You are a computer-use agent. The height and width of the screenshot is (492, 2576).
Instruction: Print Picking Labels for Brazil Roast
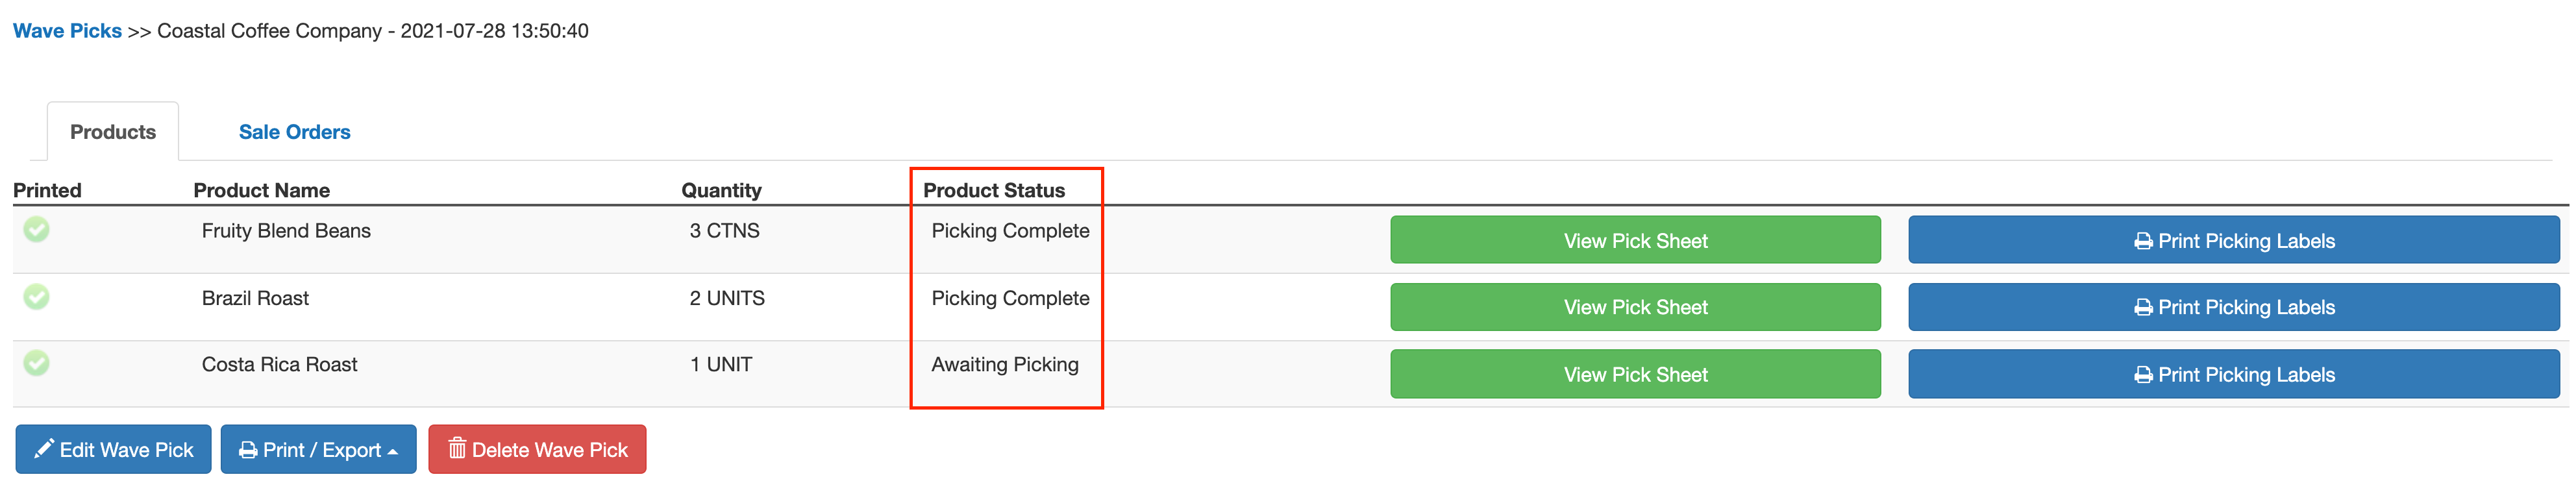pyautogui.click(x=2233, y=307)
